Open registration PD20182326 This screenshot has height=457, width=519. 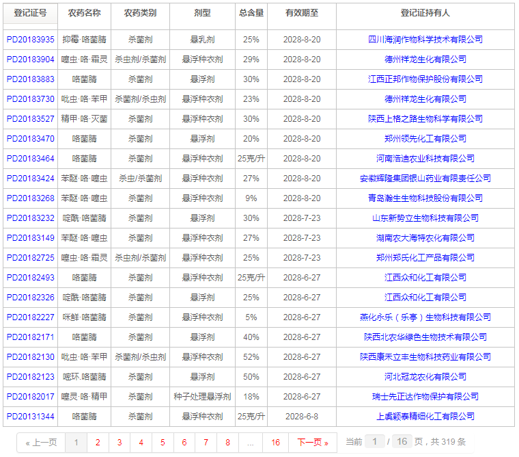click(x=31, y=298)
